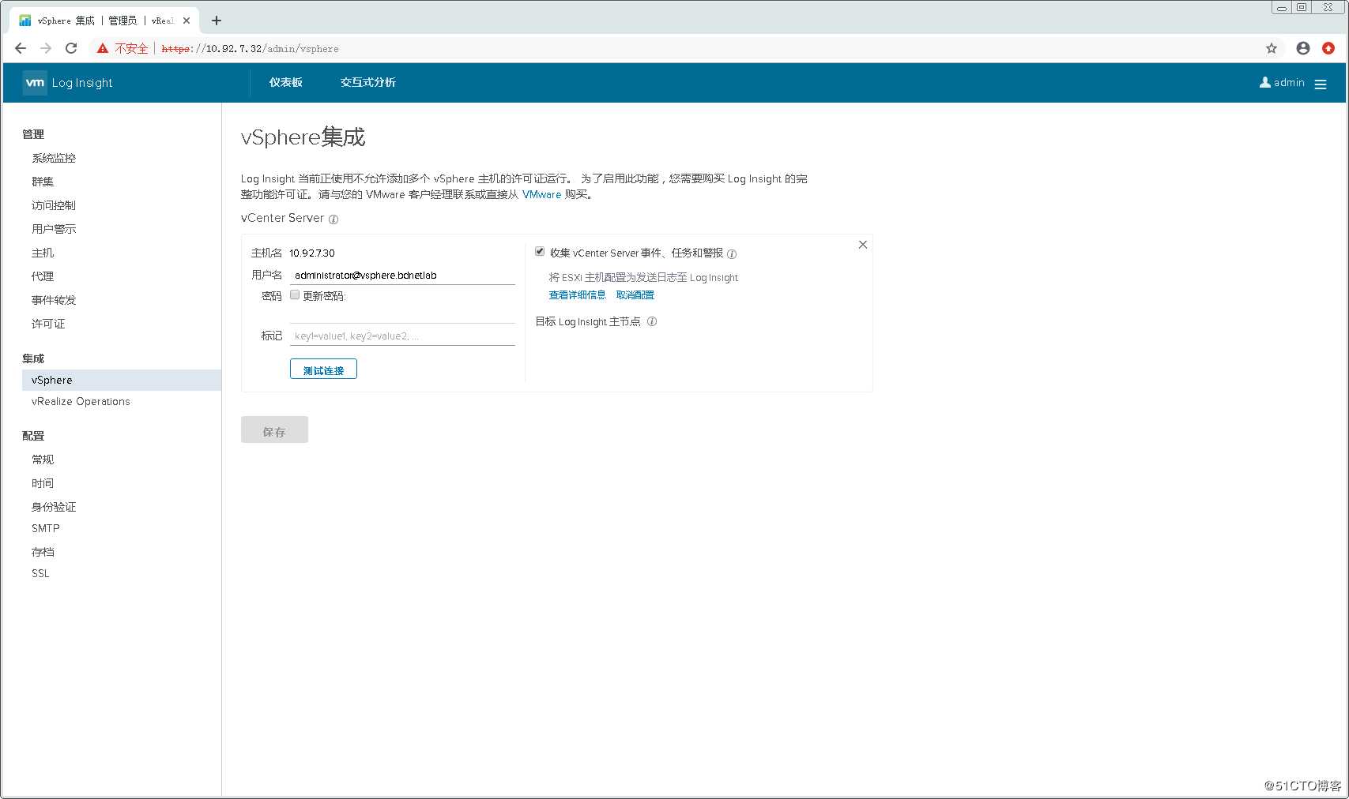Select vSphere under 集成

122,380
